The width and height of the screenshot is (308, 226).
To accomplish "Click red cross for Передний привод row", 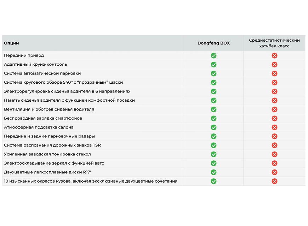I will (x=274, y=55).
